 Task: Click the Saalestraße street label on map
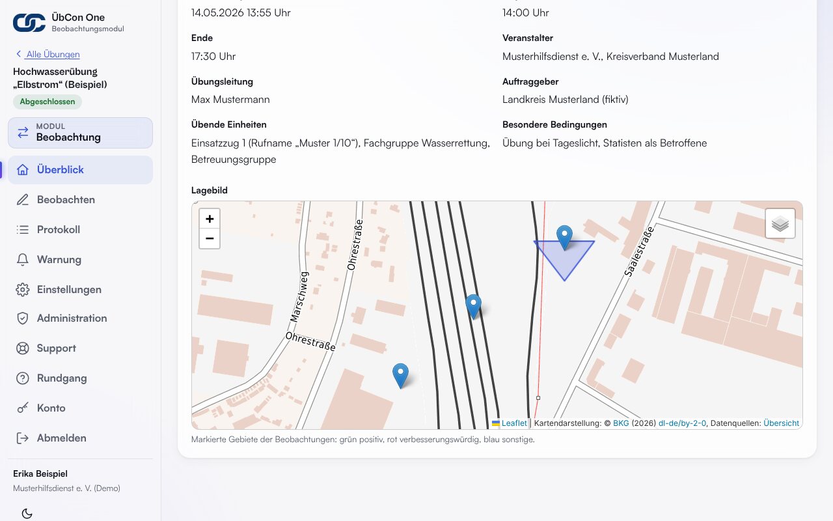[x=638, y=251]
